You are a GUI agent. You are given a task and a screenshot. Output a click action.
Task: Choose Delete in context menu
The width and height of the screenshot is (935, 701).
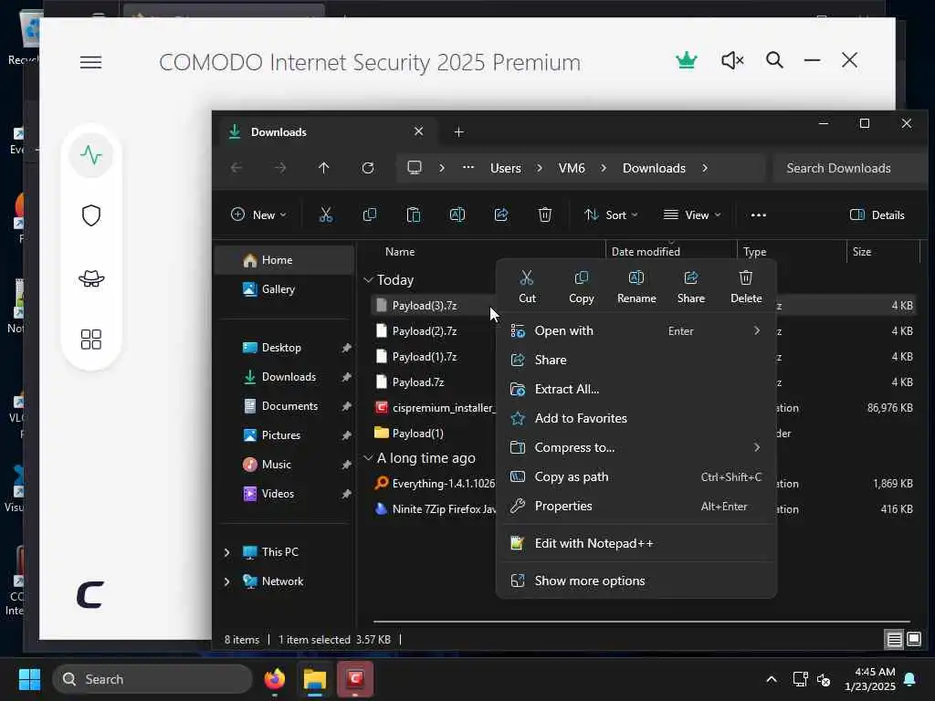click(x=746, y=287)
